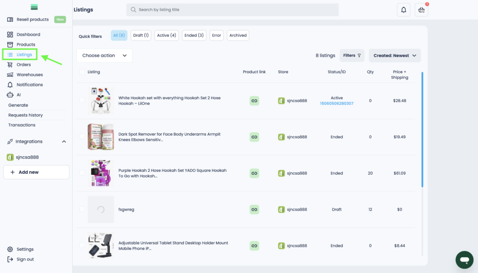Expand the Created: Newest sort dropdown
Screen dimensions: 478x273
pyautogui.click(x=394, y=55)
